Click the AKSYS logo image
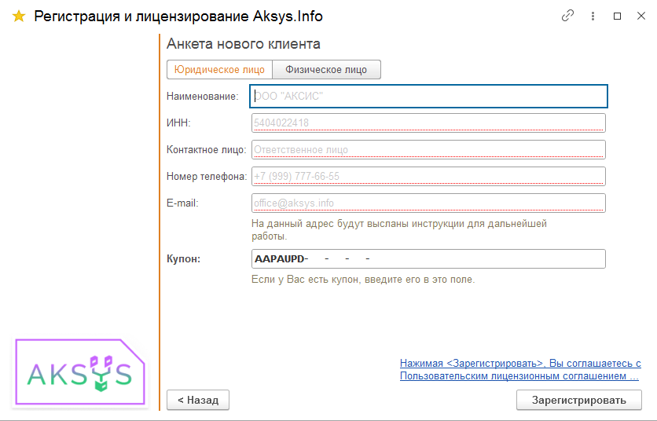 [x=80, y=372]
